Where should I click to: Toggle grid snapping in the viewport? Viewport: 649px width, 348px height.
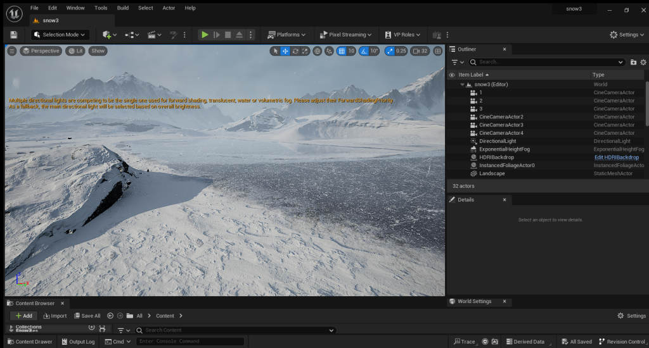[342, 51]
